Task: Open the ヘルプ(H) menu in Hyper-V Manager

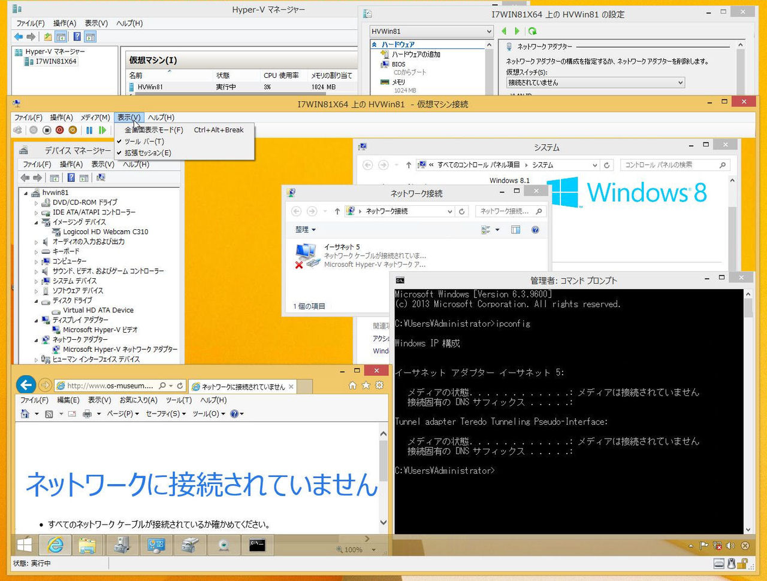Action: pyautogui.click(x=129, y=23)
